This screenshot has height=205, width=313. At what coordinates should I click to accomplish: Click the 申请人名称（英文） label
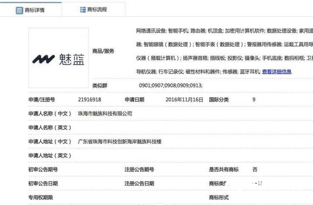[50, 127]
